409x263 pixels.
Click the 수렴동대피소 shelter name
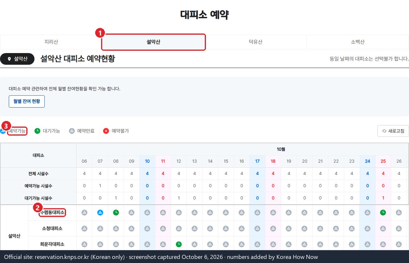(x=52, y=213)
